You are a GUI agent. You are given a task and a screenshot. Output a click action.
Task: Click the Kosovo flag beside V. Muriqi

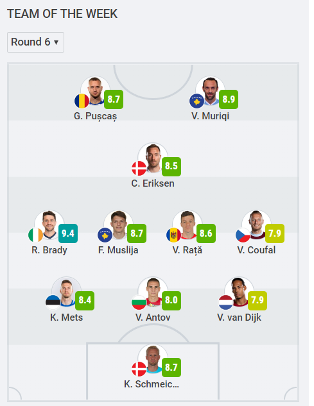(x=196, y=101)
